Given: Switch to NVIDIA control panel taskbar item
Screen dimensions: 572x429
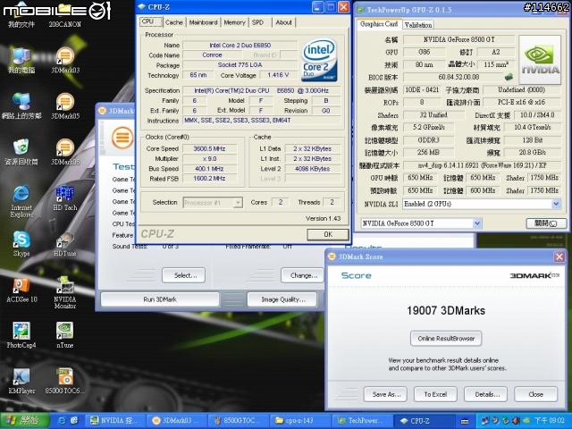Looking at the screenshot, I should (115, 421).
